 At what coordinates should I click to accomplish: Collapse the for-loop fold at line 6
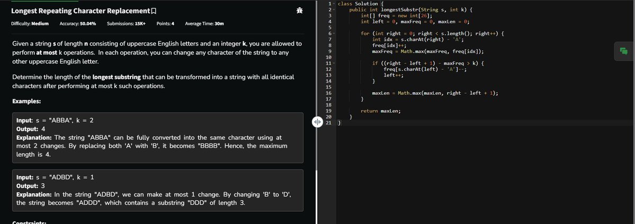pyautogui.click(x=334, y=33)
